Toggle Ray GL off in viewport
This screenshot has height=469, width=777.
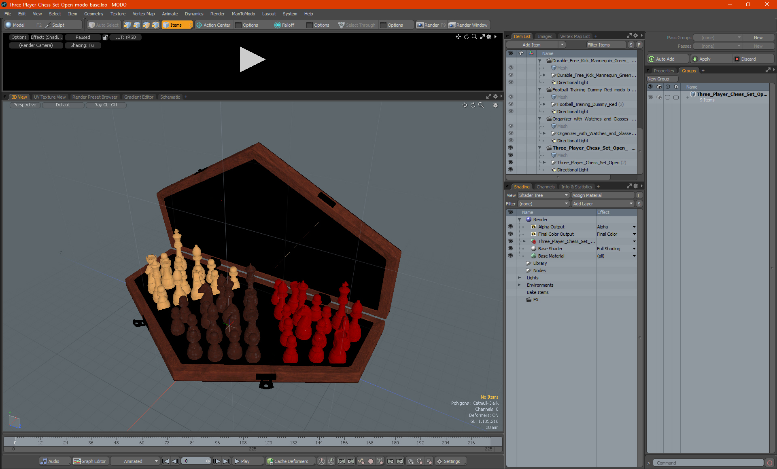[106, 105]
